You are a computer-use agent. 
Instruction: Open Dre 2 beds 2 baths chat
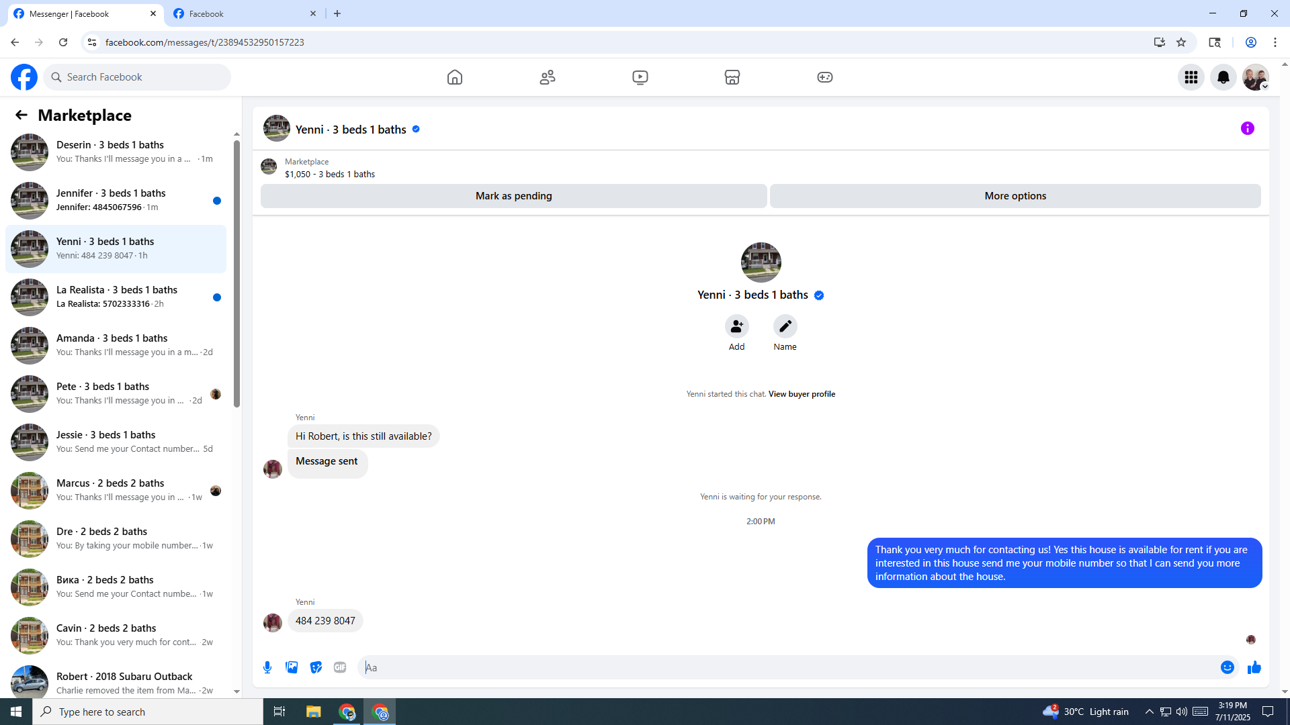pos(116,539)
